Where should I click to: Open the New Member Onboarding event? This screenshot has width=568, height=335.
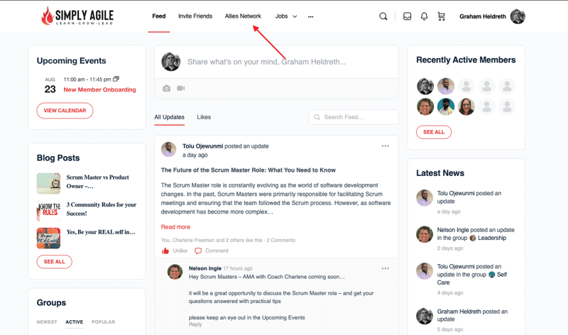99,89
